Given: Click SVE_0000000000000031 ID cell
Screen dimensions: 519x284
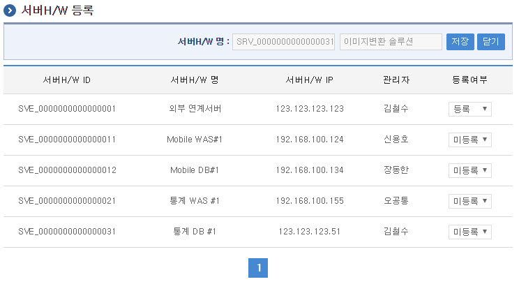Looking at the screenshot, I should coord(67,232).
